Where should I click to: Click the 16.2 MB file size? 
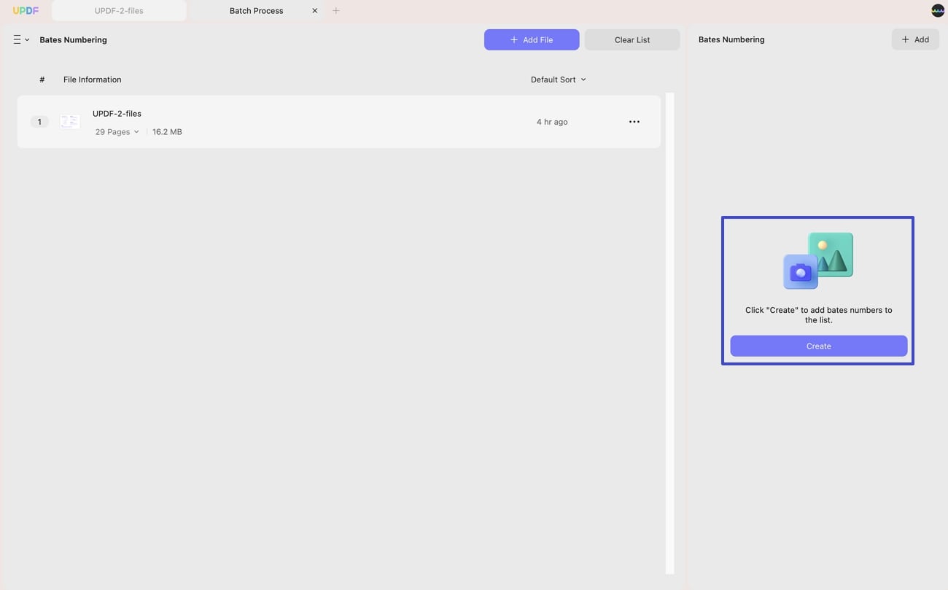167,132
